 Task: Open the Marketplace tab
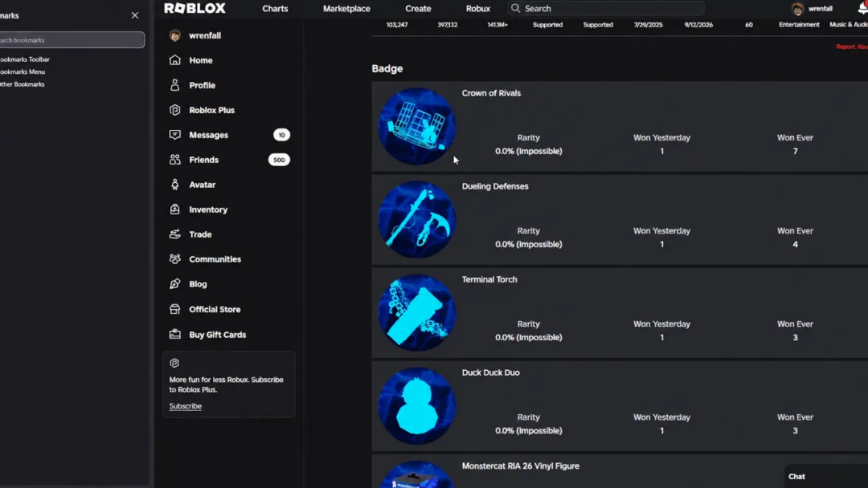(346, 9)
